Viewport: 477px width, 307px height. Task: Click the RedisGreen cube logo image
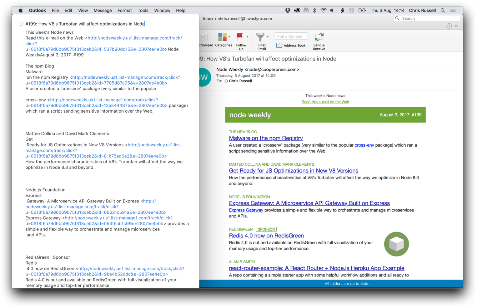[396, 244]
